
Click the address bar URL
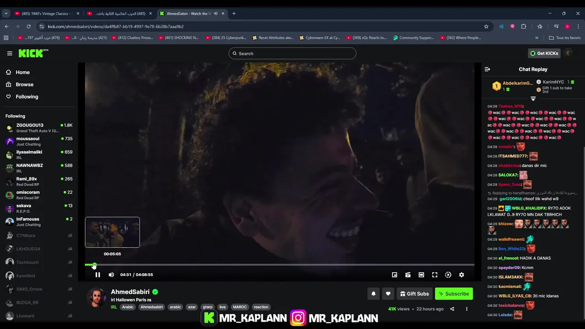pos(116,27)
